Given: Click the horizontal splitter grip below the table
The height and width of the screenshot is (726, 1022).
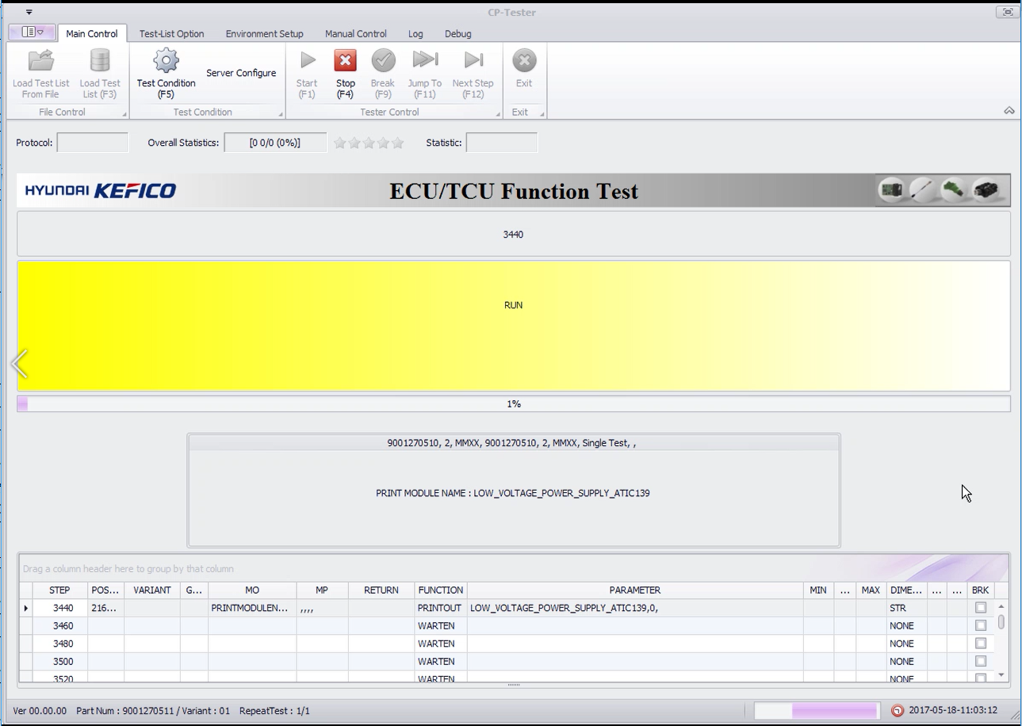Looking at the screenshot, I should (x=514, y=685).
